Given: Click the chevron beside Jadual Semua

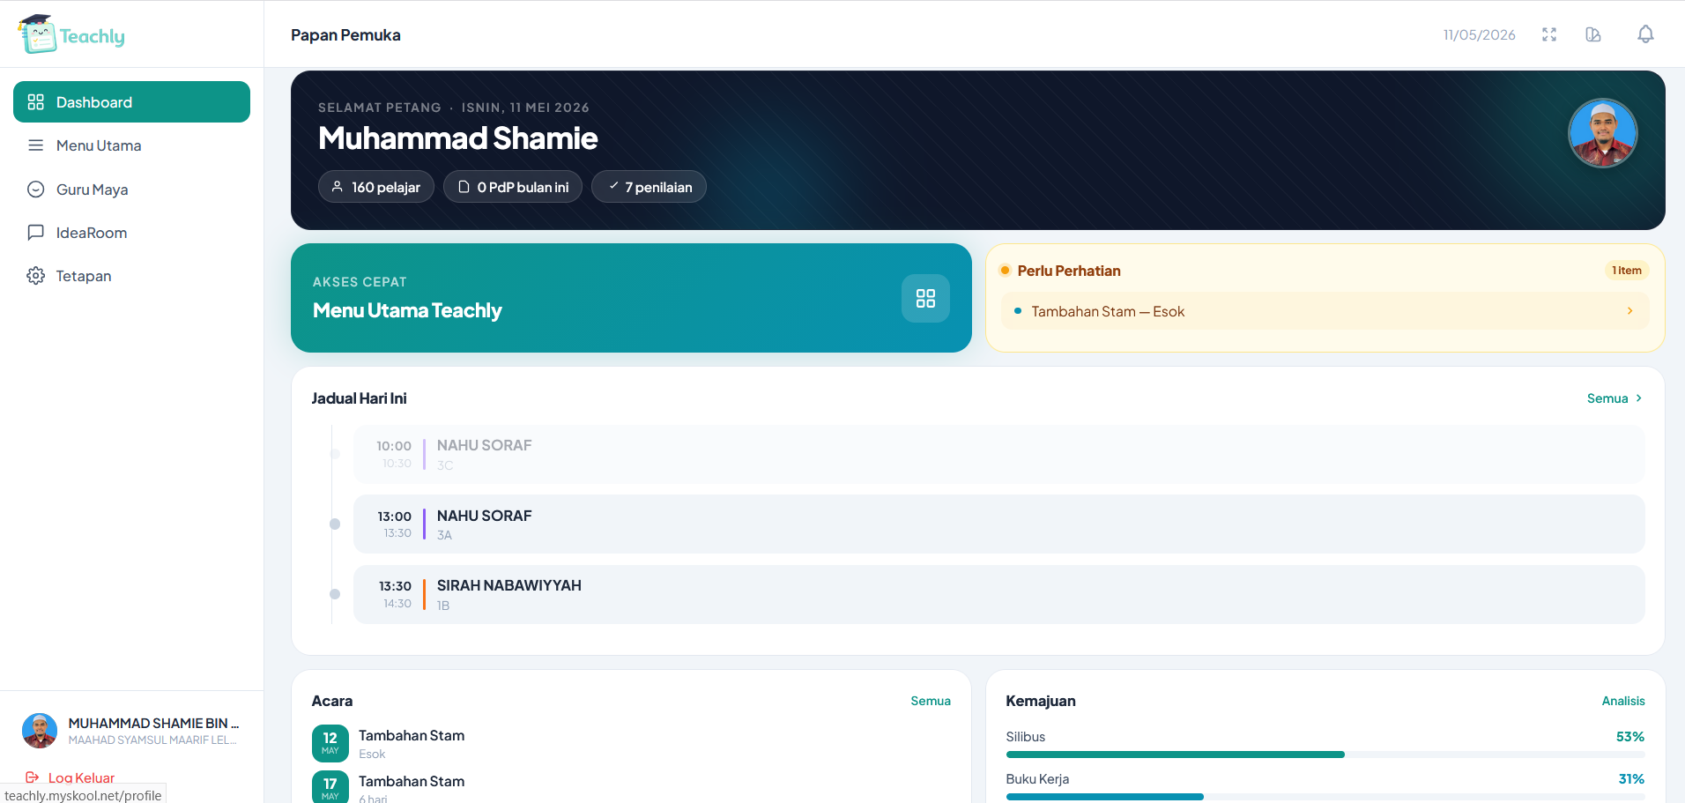Looking at the screenshot, I should click(1639, 398).
